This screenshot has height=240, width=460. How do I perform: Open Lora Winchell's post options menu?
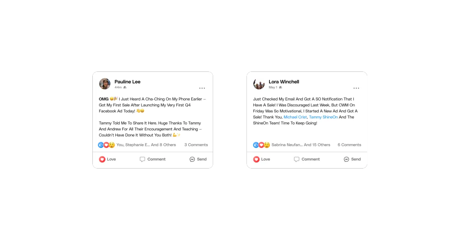tap(356, 88)
